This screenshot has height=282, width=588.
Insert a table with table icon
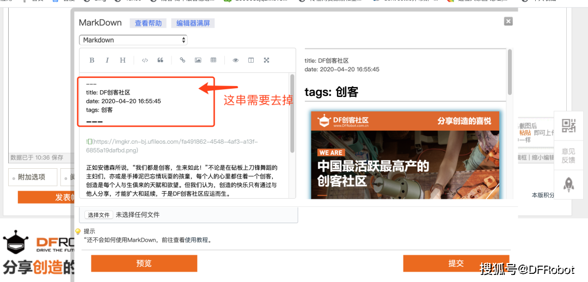click(213, 60)
